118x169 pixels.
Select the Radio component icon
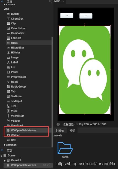coord(8,82)
